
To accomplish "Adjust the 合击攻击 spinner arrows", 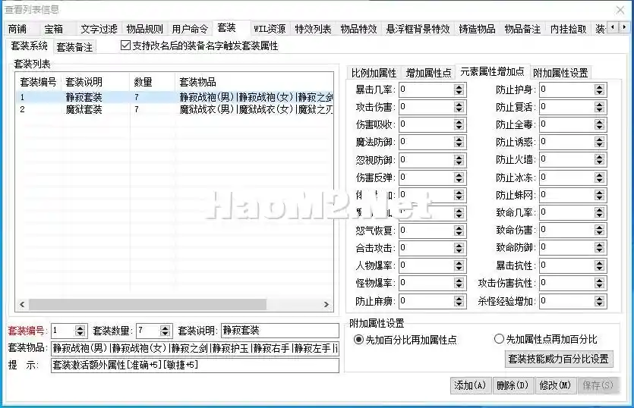I will [x=459, y=248].
